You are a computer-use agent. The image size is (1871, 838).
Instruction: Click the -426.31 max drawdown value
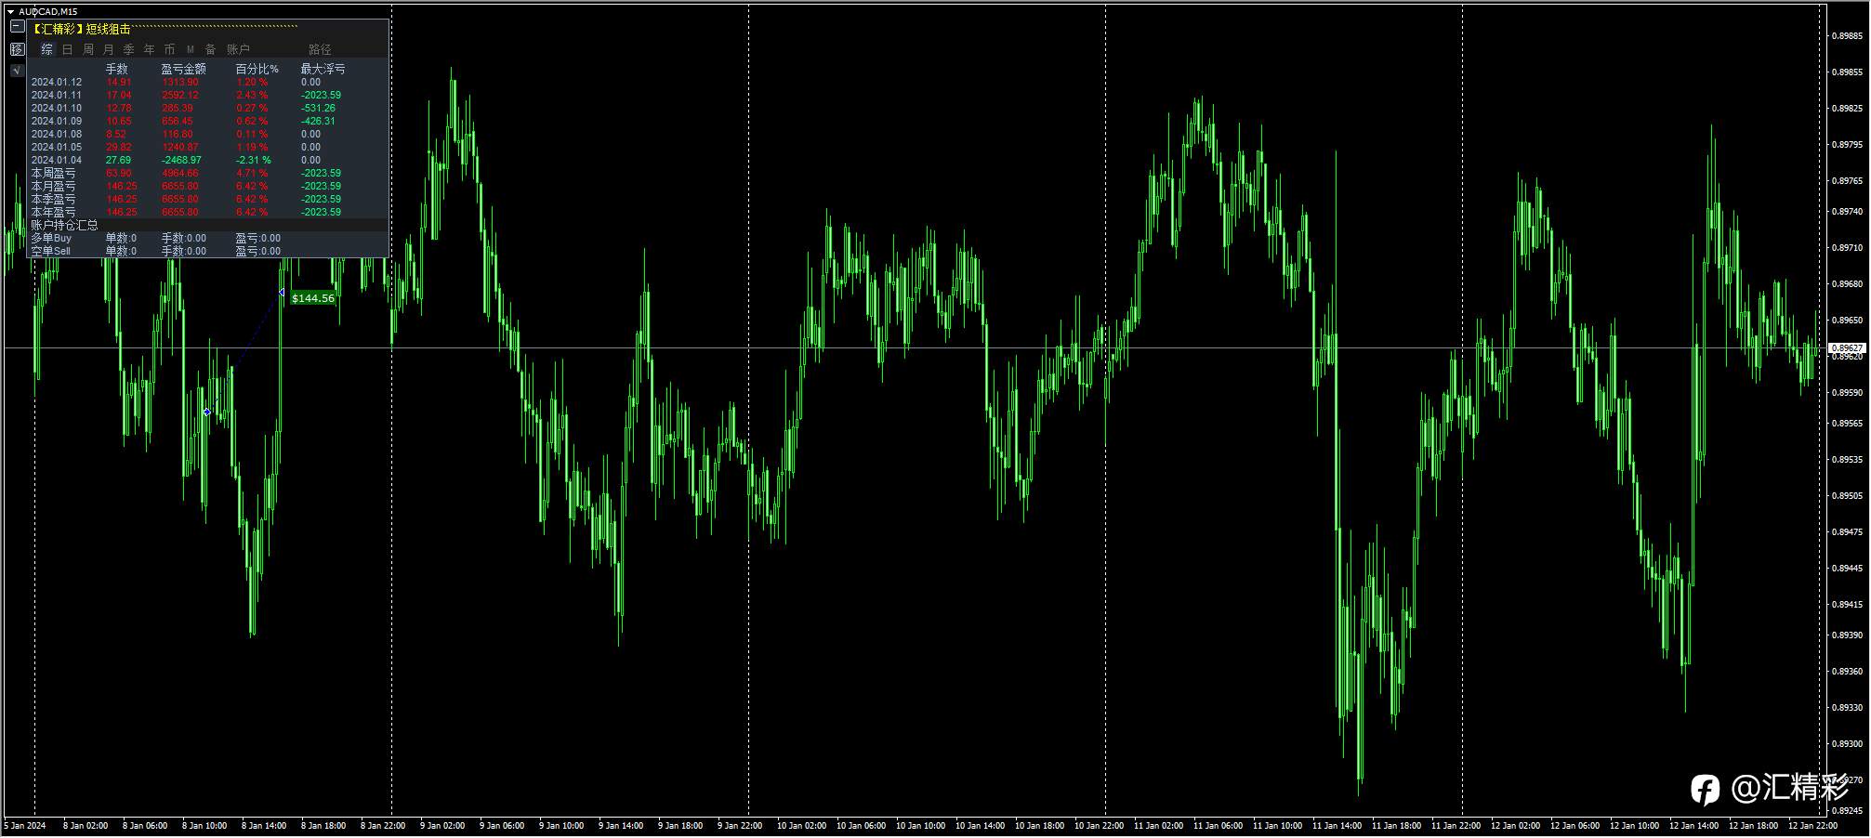(319, 121)
